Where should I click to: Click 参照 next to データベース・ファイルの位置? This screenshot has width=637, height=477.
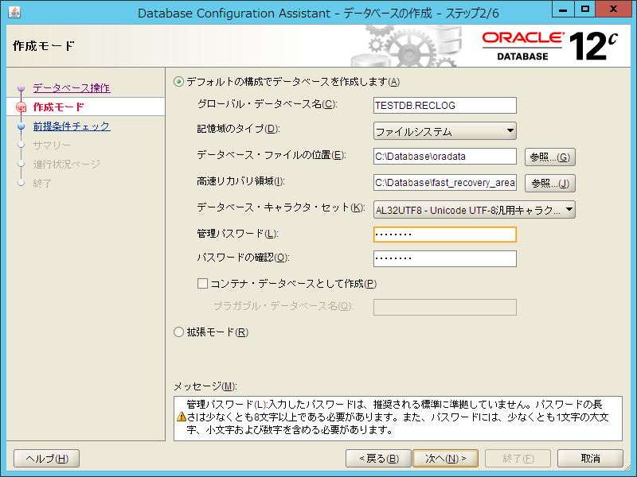coord(549,157)
